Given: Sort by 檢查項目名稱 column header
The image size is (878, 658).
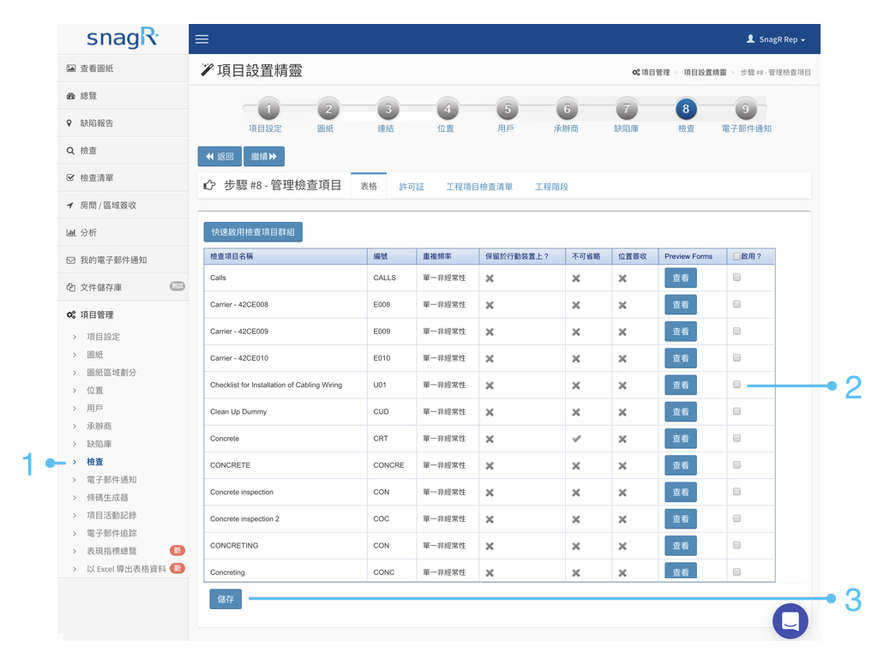Looking at the screenshot, I should (x=286, y=256).
